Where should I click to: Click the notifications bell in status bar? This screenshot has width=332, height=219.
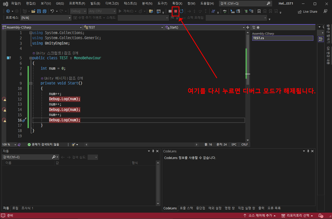(x=321, y=216)
